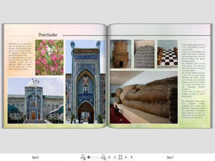
Task: Select the tall mosque portal photo
Action: 86,82
